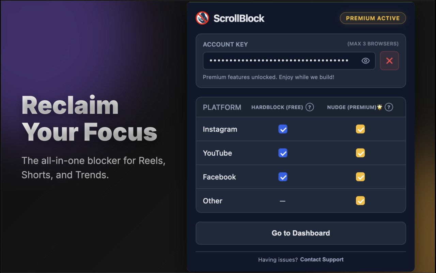Click the Other hardblock dash placeholder

click(282, 201)
